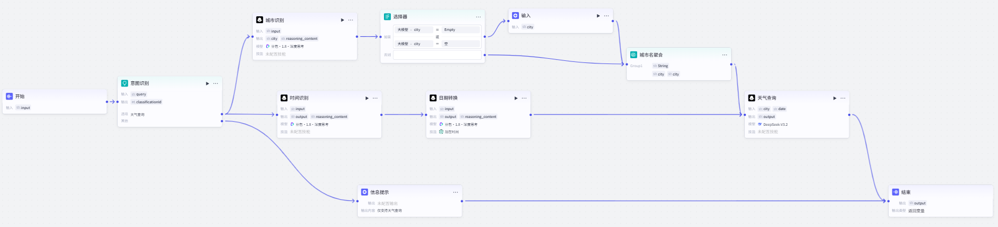Screen dimensions: 998x227
Task: Click the play icon on 时间识别 node
Action: tap(367, 98)
